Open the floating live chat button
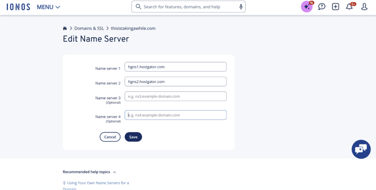This screenshot has height=190, width=376. point(361,149)
